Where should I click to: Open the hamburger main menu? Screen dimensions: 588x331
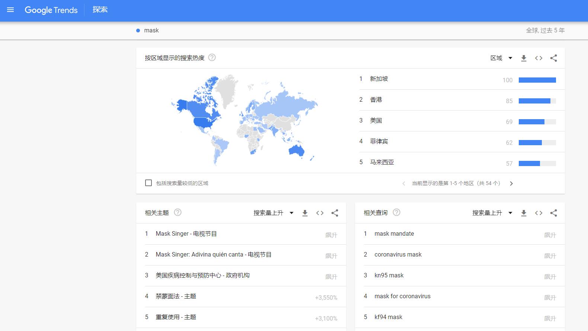click(10, 10)
